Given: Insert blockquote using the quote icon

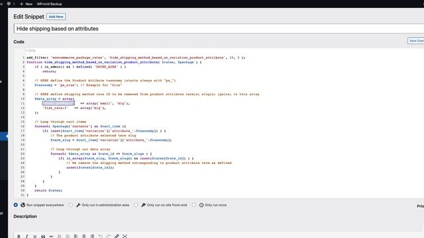Looking at the screenshot, I should [43, 236].
